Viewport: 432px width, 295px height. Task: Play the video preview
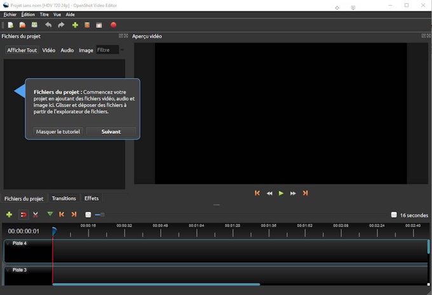[x=281, y=193]
